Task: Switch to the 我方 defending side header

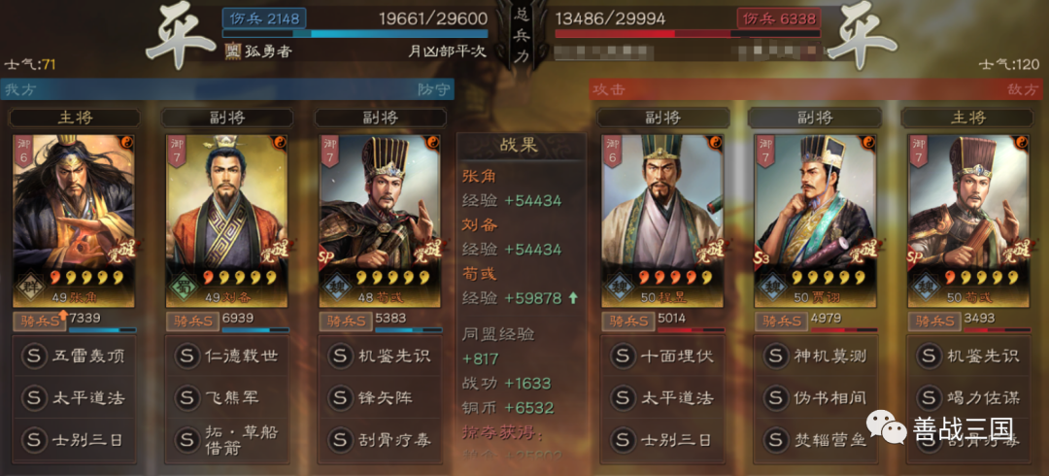Action: coord(227,89)
